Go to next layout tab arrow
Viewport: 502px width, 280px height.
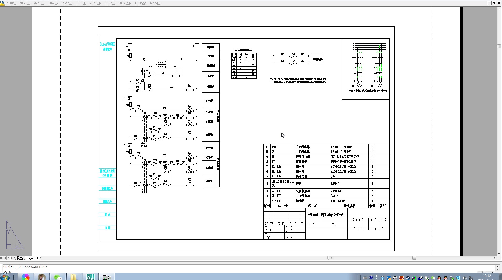8,258
